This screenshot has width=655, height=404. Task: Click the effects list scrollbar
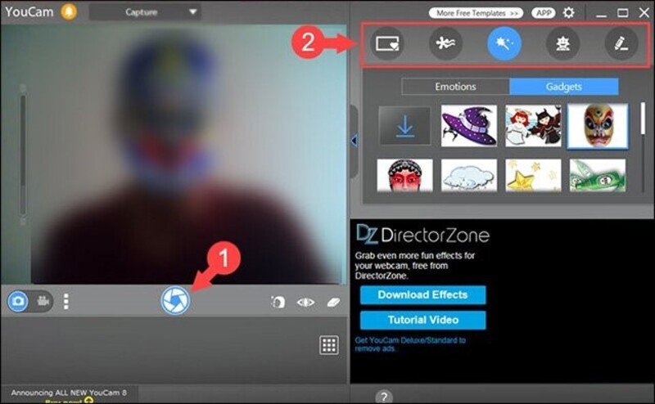643,118
